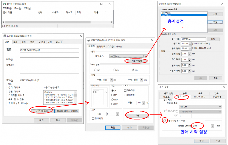
Task: Select 100*75mm in the Custom Paper list
Action: (165, 13)
